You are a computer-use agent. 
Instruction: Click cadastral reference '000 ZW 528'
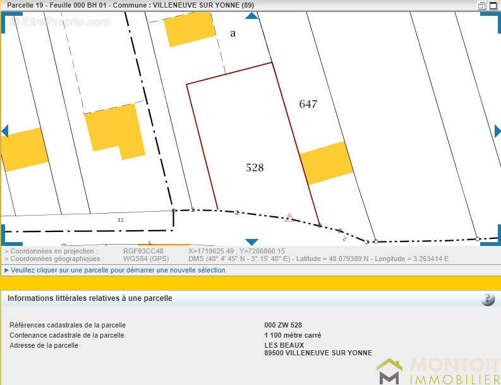click(x=283, y=325)
